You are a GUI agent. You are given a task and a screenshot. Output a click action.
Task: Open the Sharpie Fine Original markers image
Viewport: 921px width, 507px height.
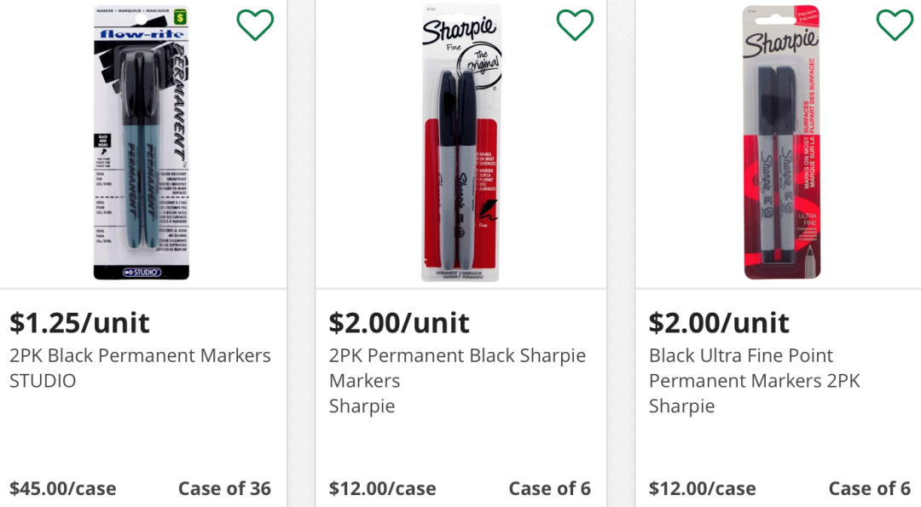coord(461,142)
